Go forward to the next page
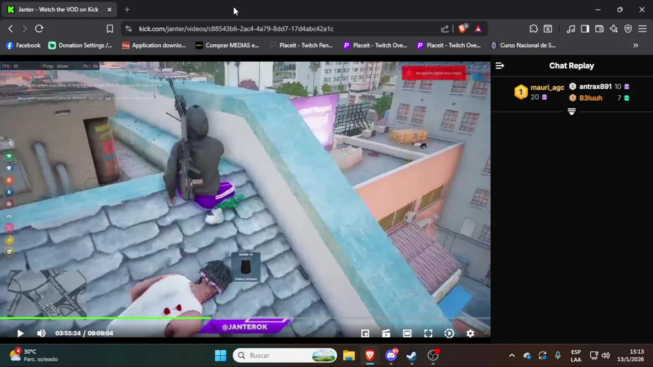653x367 pixels. coord(24,29)
